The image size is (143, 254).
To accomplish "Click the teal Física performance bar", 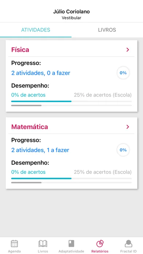I will pyautogui.click(x=41, y=101).
